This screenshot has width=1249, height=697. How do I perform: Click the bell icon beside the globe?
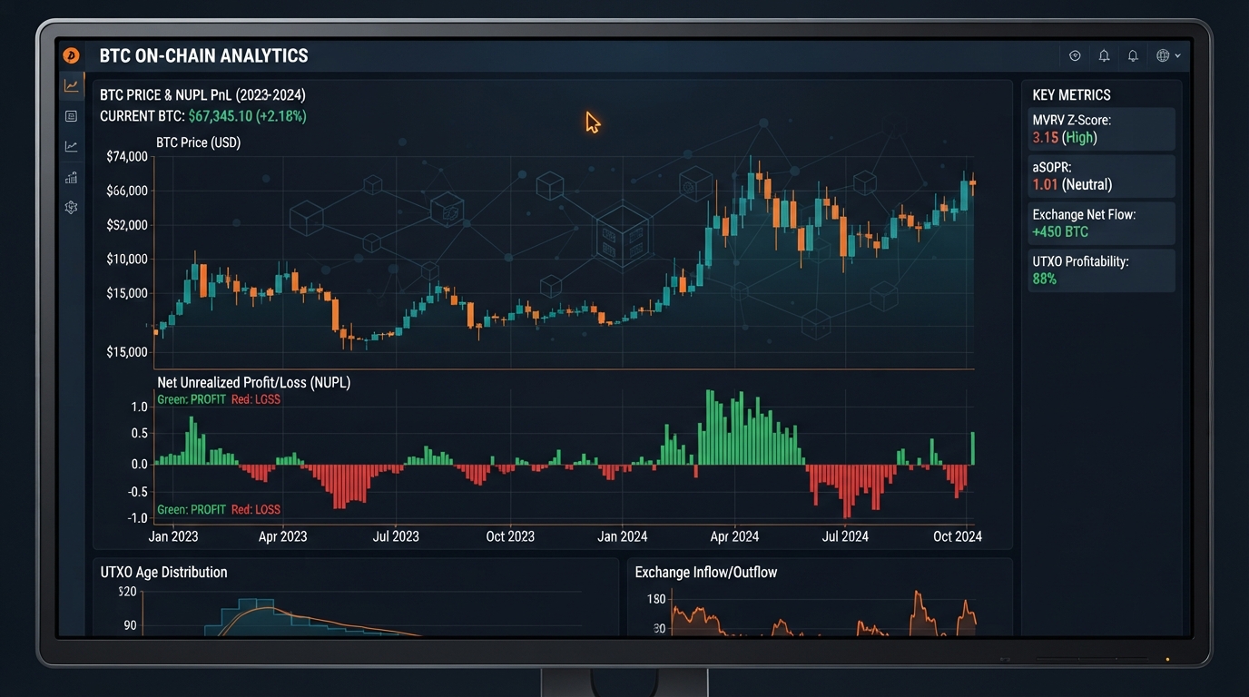[x=1133, y=55]
